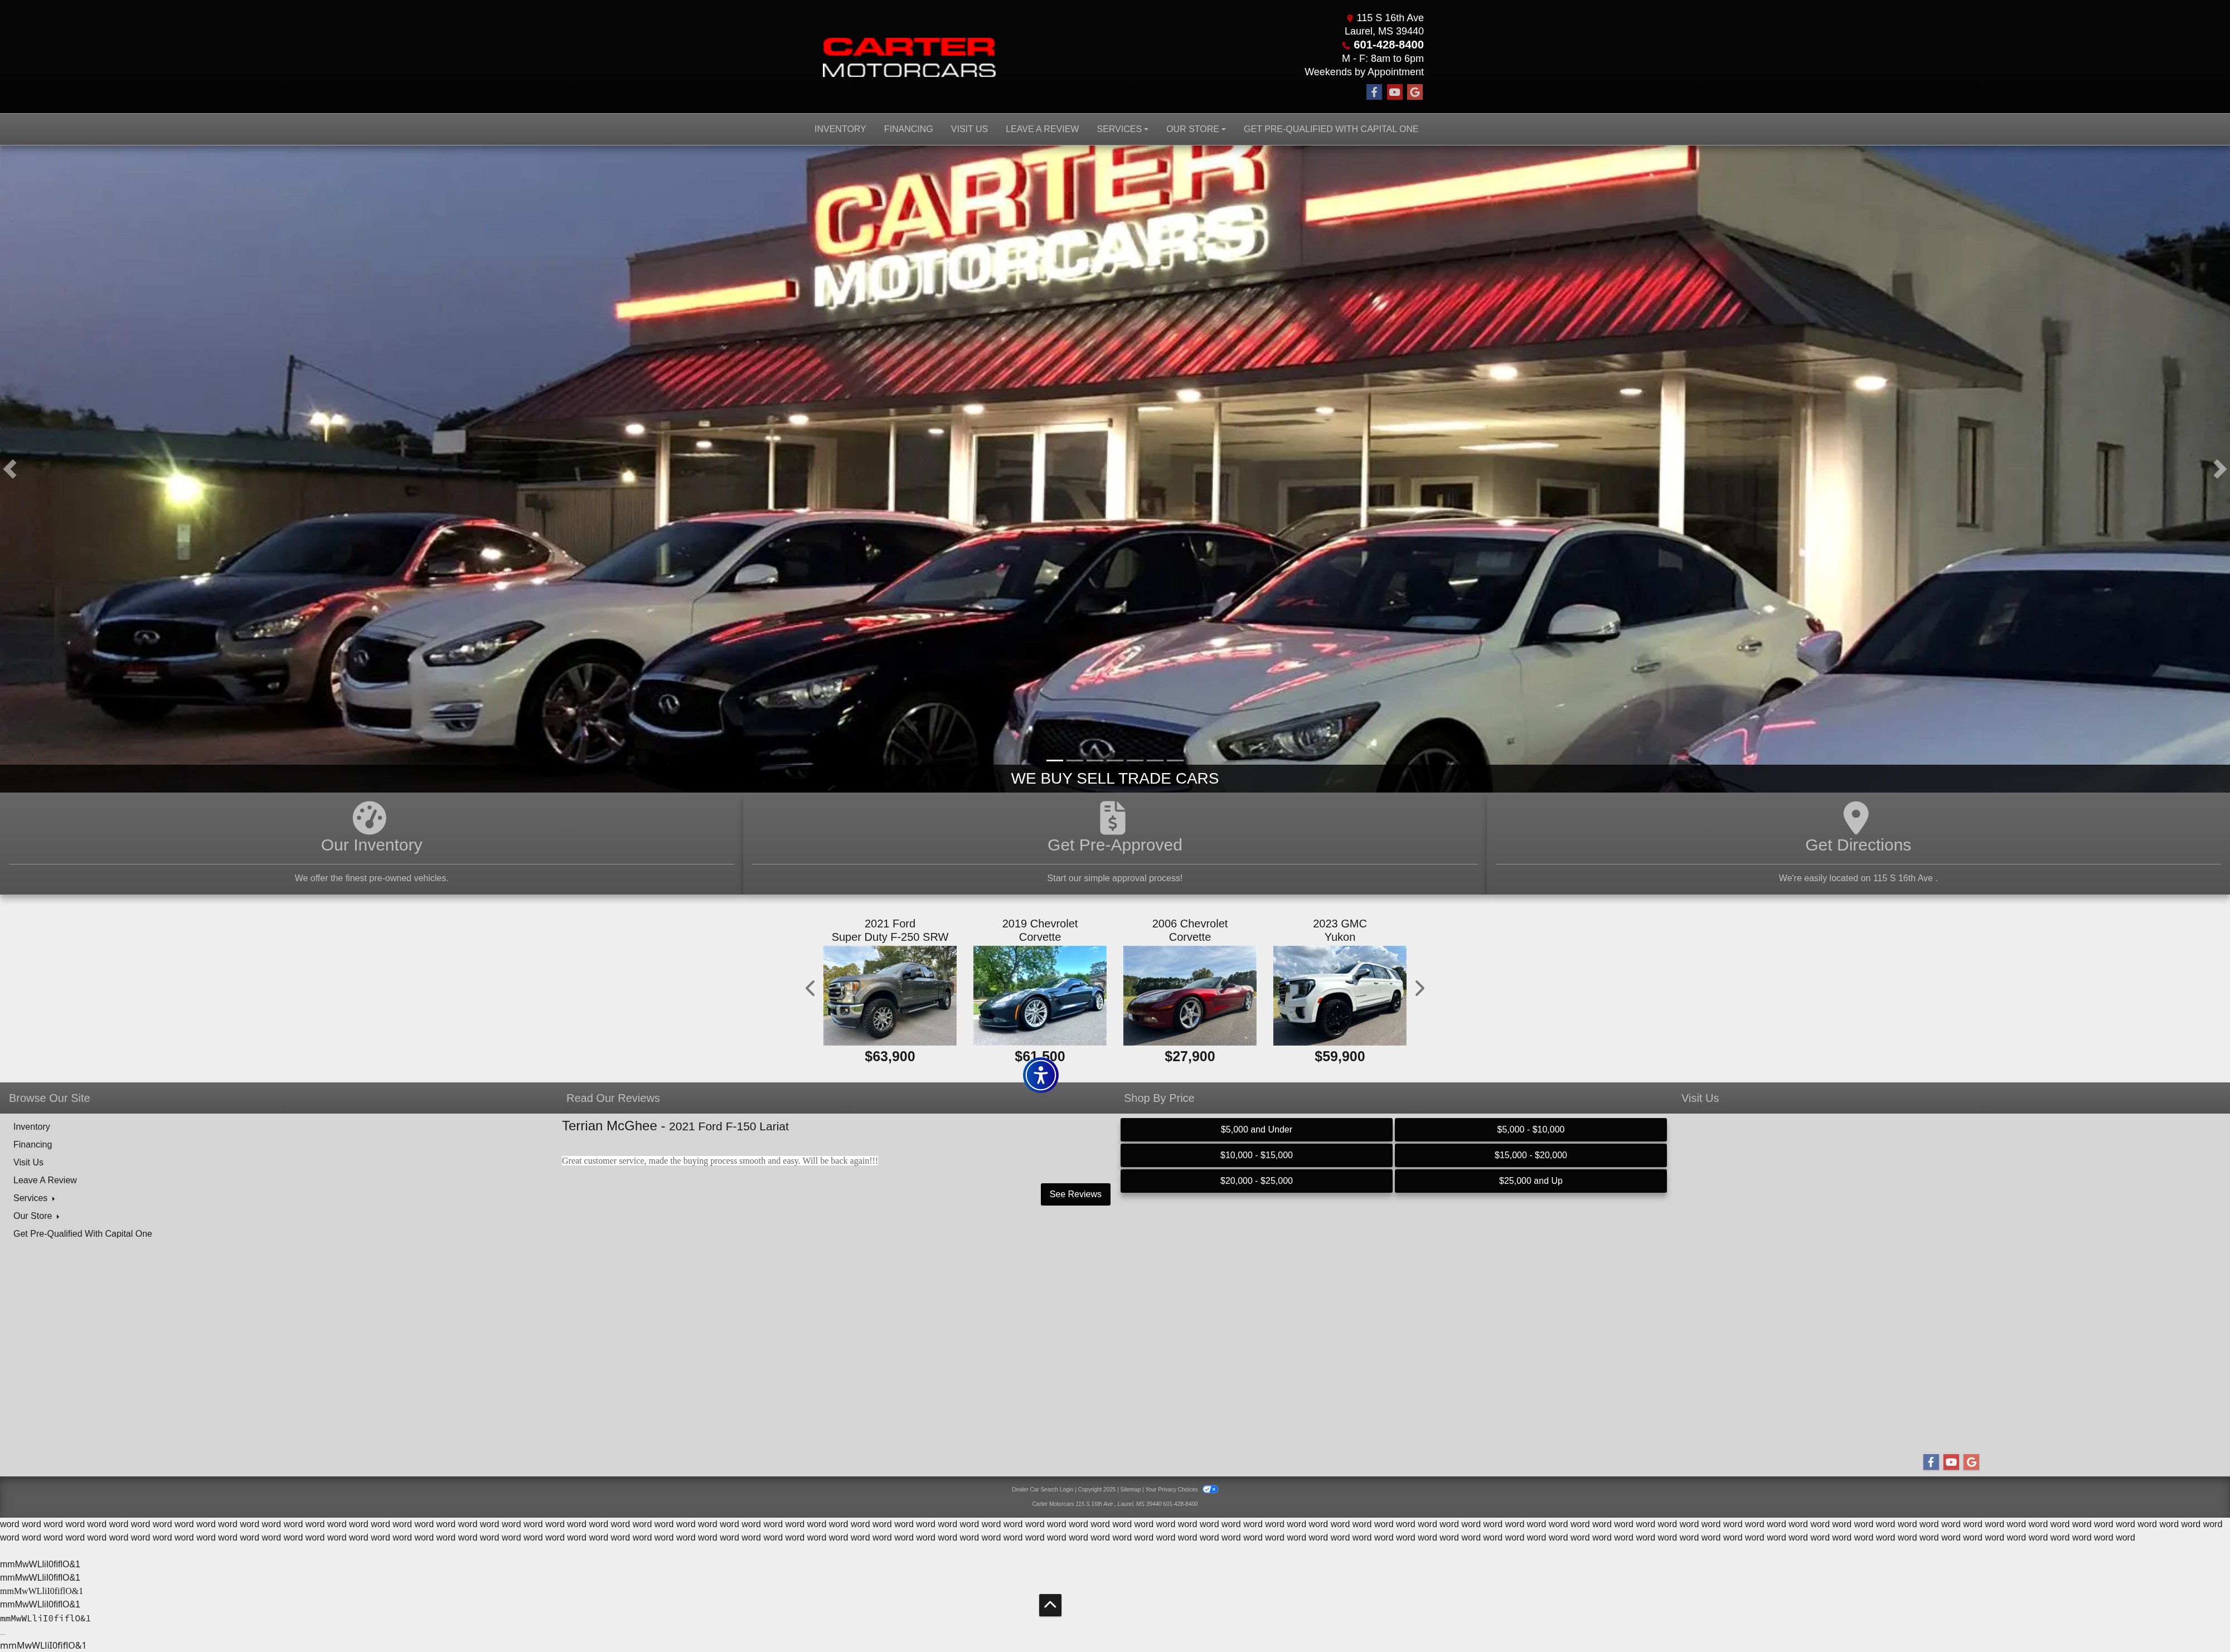Open the Visit Us Facebook icon
The height and width of the screenshot is (1652, 2230).
1931,1462
